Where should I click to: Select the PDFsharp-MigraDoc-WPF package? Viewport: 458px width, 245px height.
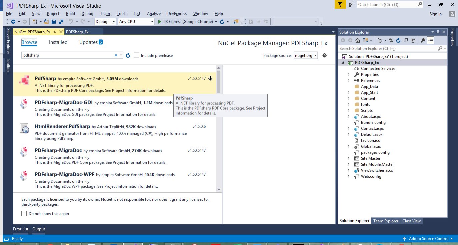115,180
